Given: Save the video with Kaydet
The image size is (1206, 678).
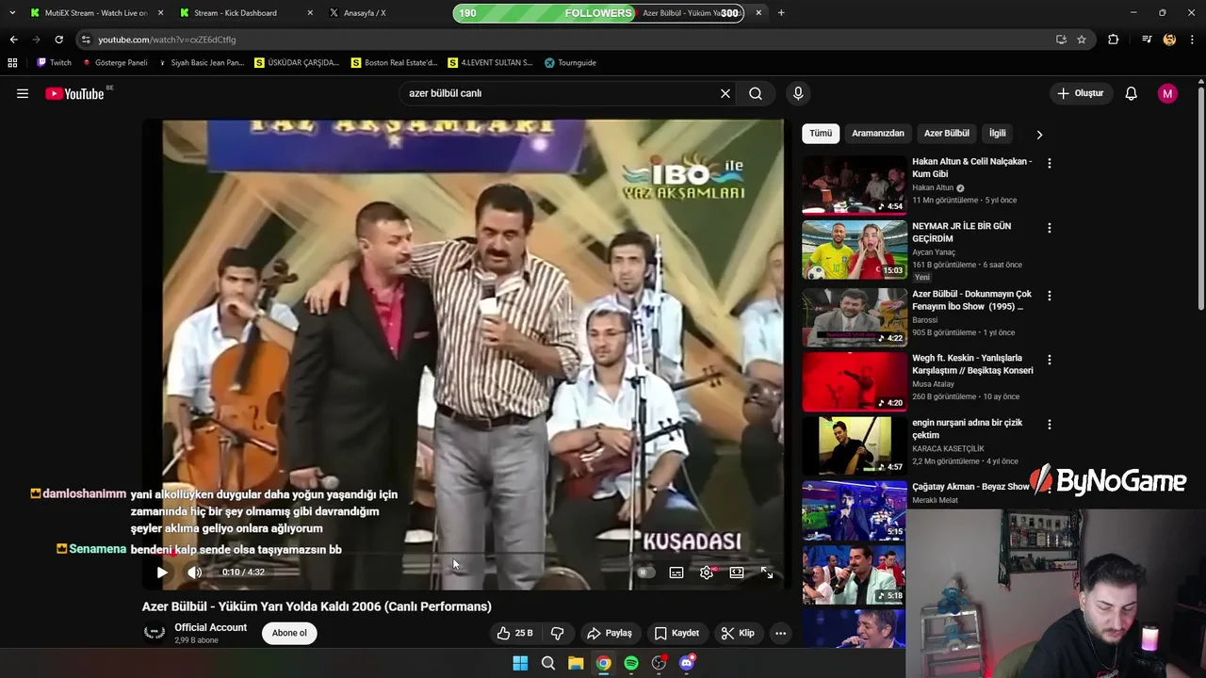Looking at the screenshot, I should 676,633.
